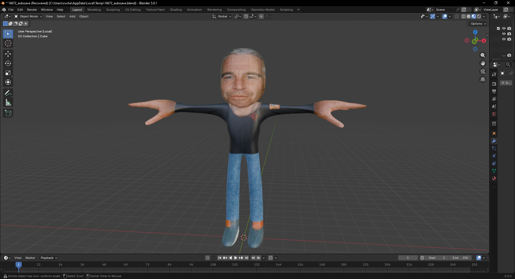Screen dimensions: 515x279
Task: Open the Modifiers wrench properties tab
Action: [494, 141]
